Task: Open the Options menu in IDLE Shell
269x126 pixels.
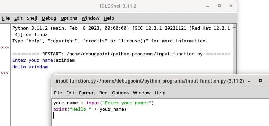Action: [x=69, y=18]
